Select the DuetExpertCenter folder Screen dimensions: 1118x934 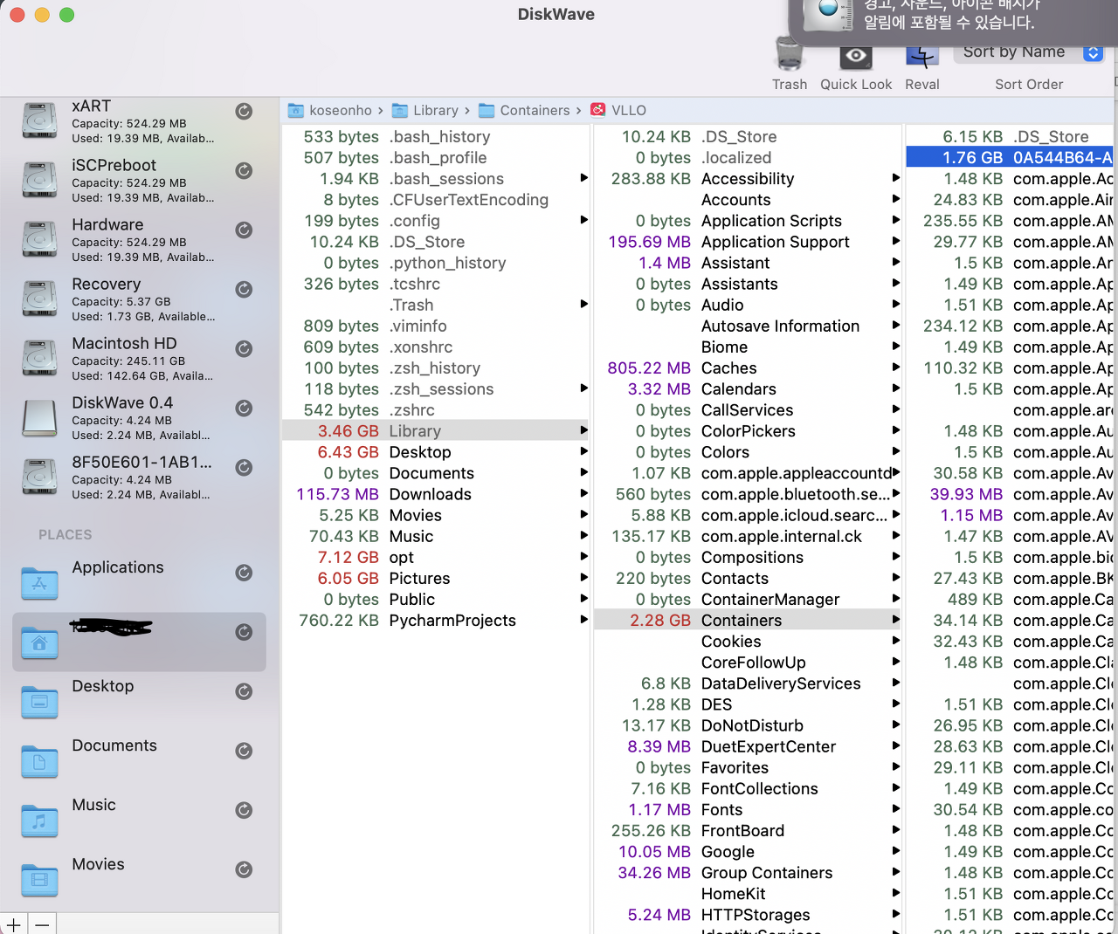click(x=748, y=746)
